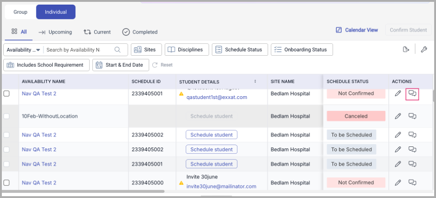Click edit pencil in the invite30june row
This screenshot has height=198, width=436.
click(x=398, y=182)
